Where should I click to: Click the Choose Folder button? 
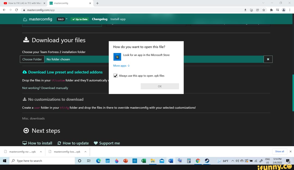coord(32,59)
